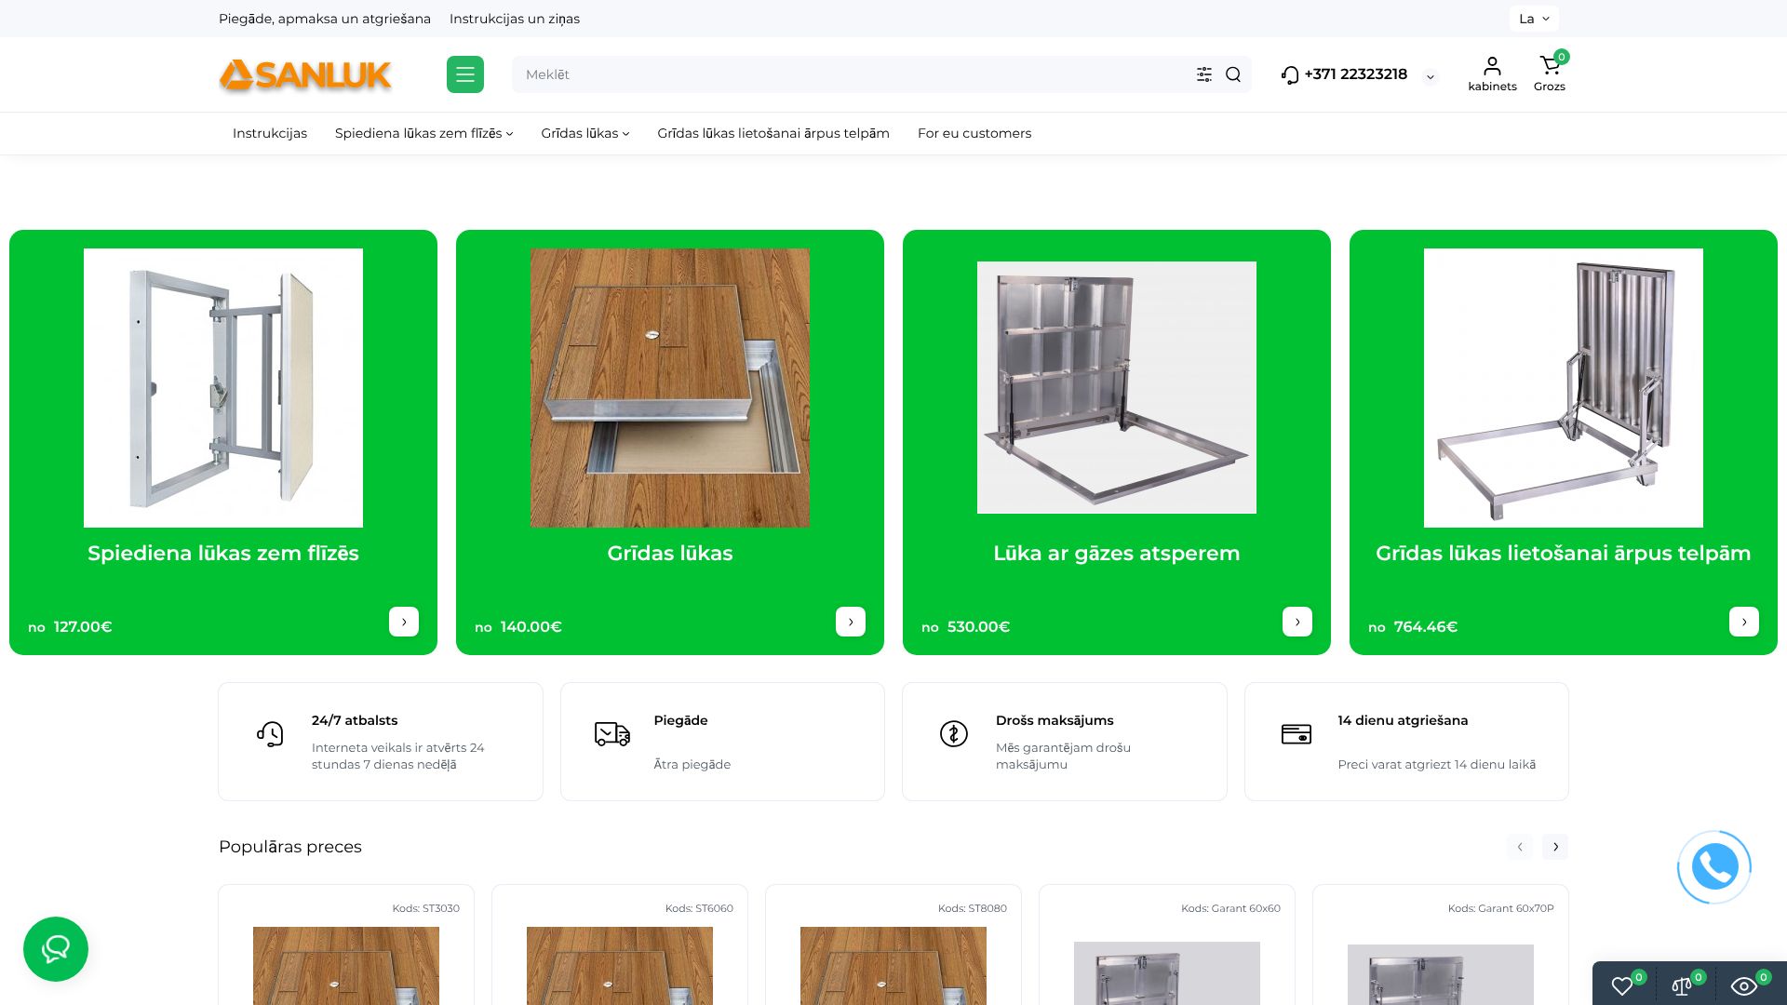Expand the phone number dropdown arrow
Image resolution: width=1787 pixels, height=1005 pixels.
tap(1431, 77)
